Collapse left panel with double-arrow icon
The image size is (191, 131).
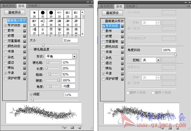coord(88,2)
